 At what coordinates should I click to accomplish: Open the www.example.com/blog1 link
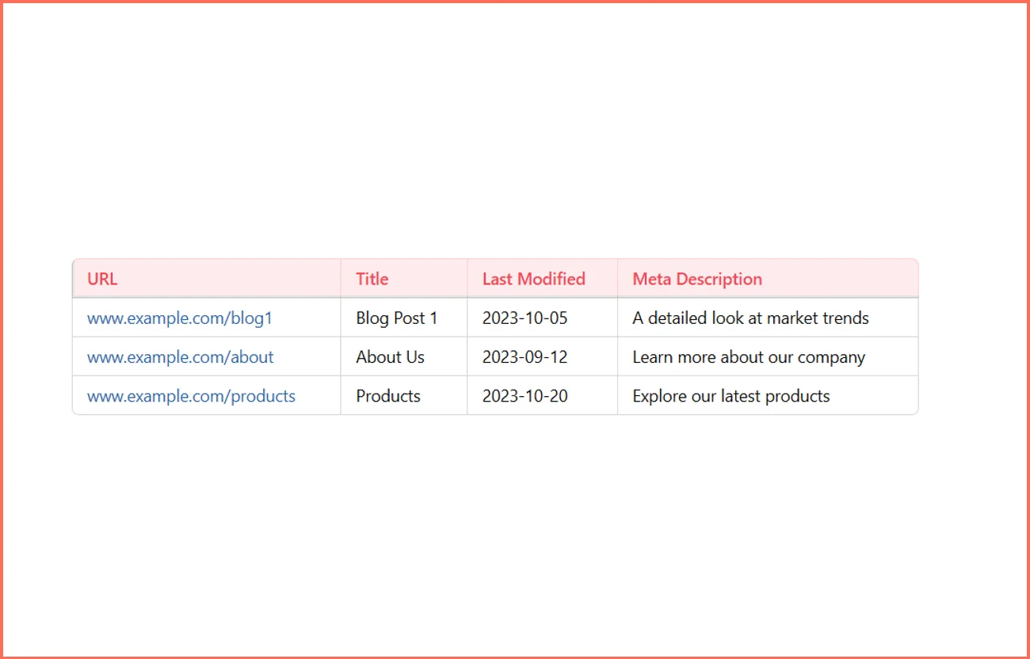(x=179, y=318)
